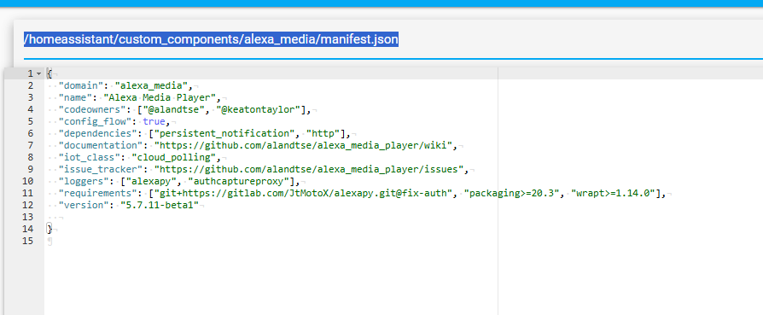This screenshot has width=763, height=315.
Task: Click the "cloud_polling" value
Action: tap(174, 157)
